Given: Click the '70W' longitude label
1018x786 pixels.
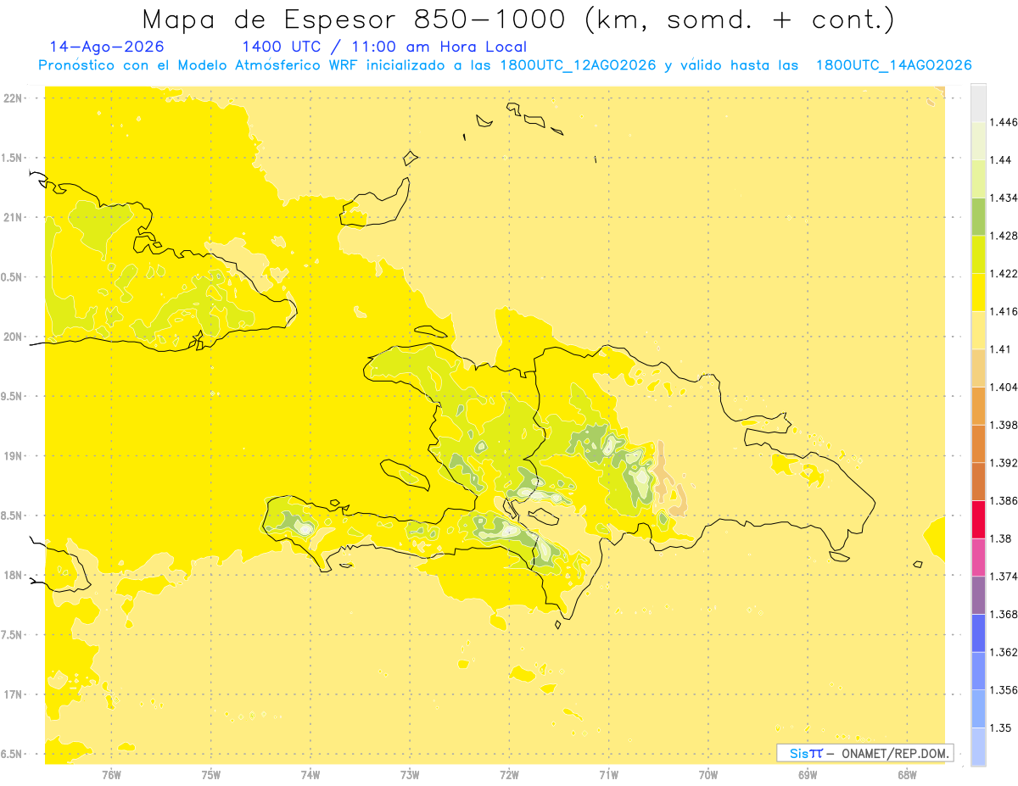Looking at the screenshot, I should 708,775.
